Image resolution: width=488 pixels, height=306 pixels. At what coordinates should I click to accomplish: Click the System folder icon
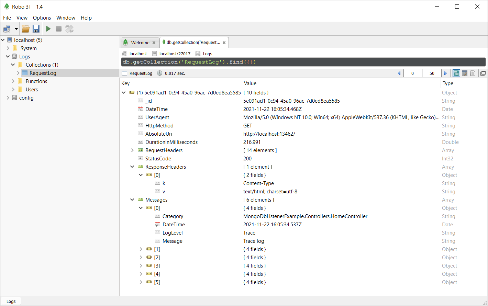click(x=15, y=48)
